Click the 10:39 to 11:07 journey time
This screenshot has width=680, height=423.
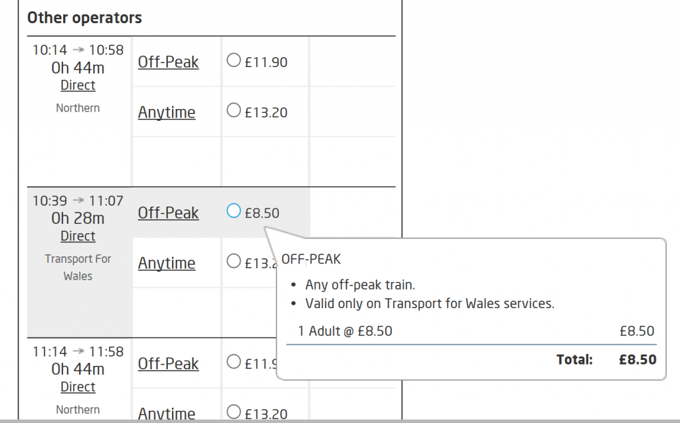pyautogui.click(x=78, y=201)
